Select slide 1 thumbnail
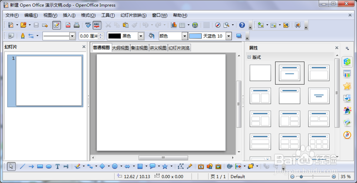357x183 pixels. [49, 81]
